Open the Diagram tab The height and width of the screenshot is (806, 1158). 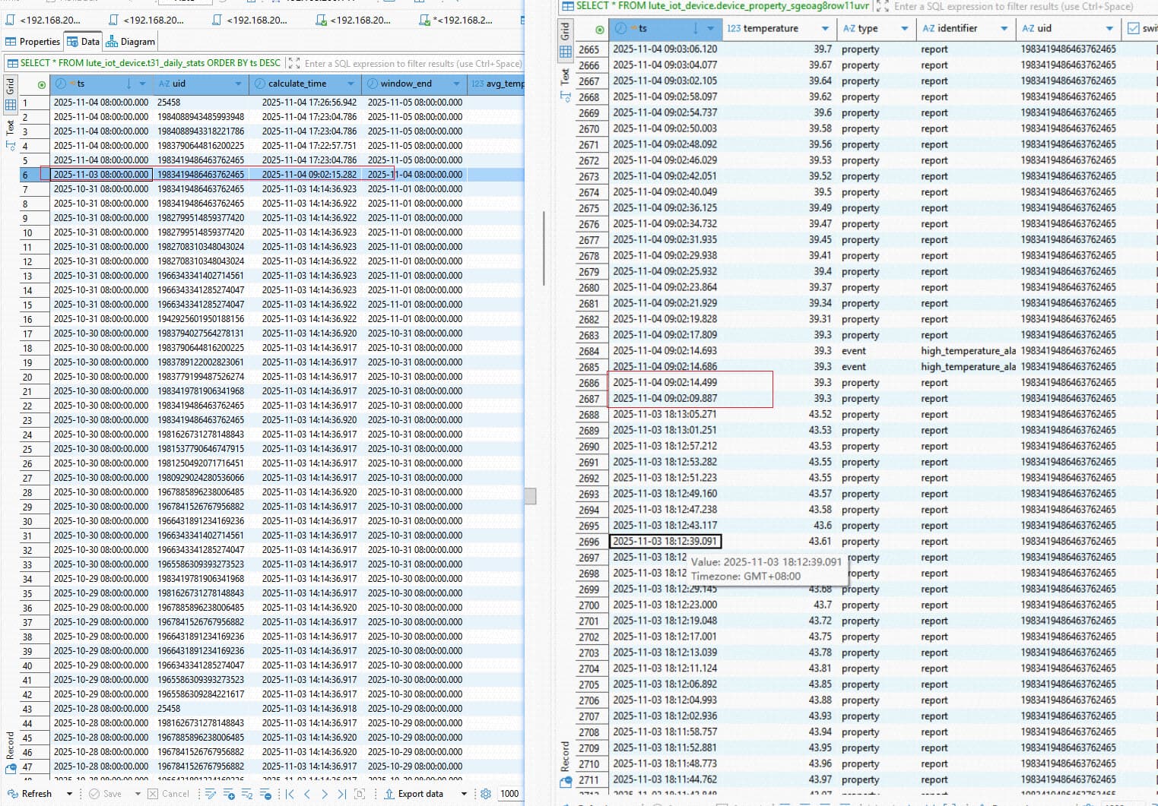pyautogui.click(x=131, y=42)
